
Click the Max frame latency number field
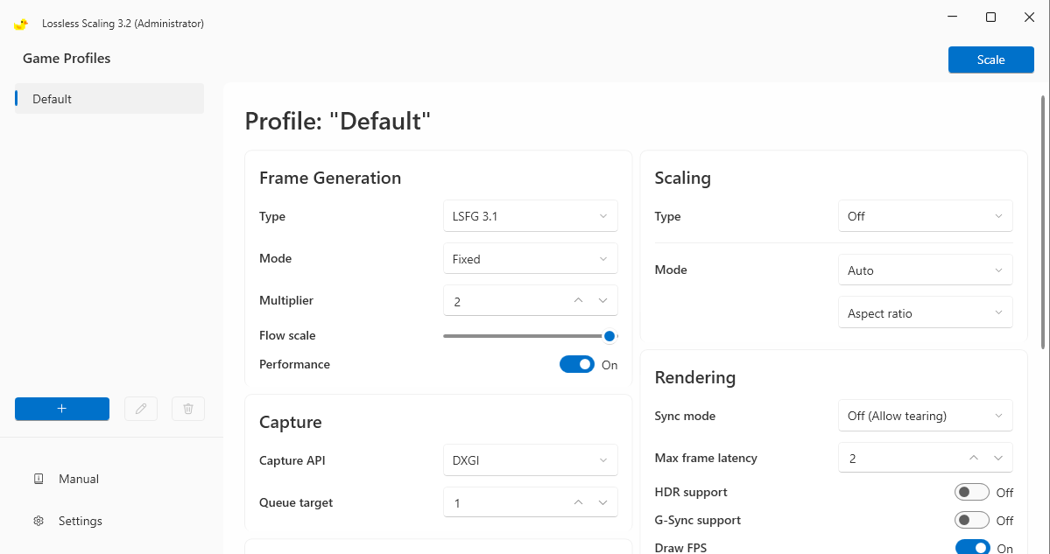(x=926, y=459)
